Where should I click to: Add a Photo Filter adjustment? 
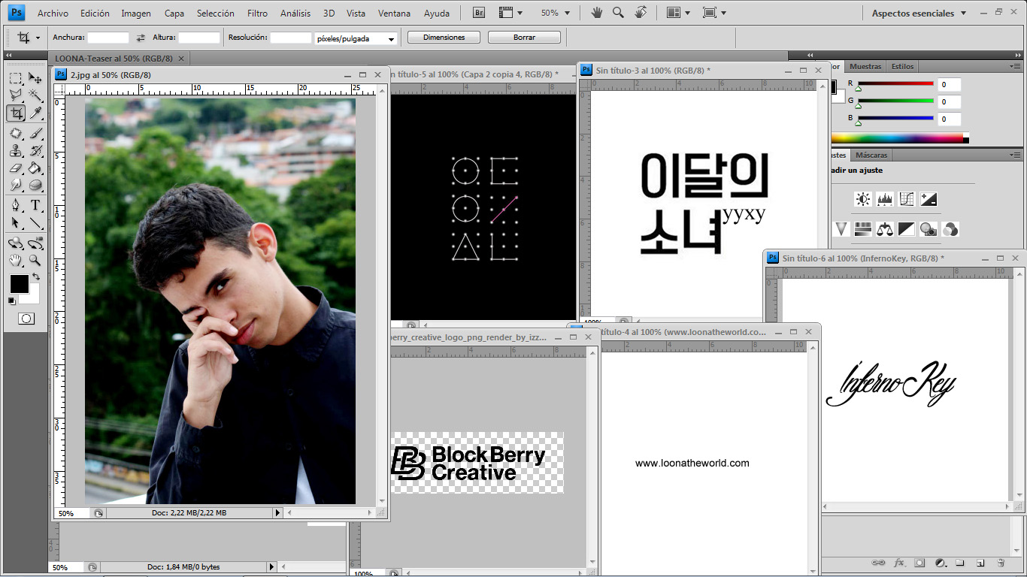[x=929, y=229]
